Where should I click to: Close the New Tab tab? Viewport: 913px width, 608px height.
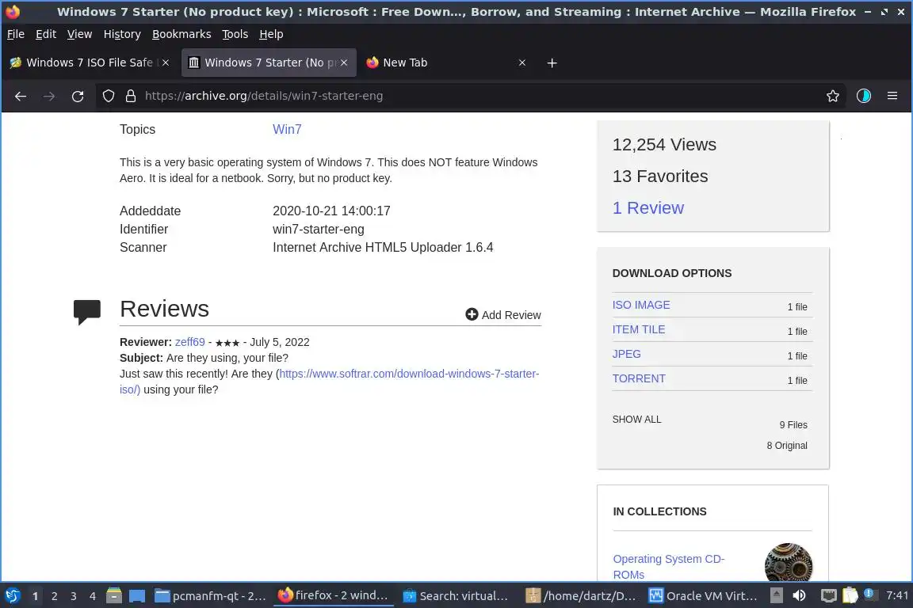tap(522, 63)
